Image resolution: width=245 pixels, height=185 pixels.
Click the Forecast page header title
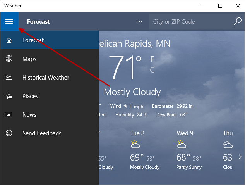[38, 22]
